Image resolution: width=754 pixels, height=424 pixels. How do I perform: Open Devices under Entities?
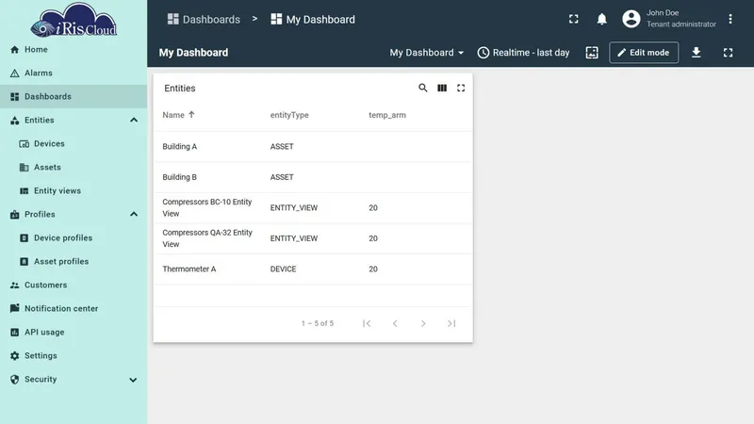(74, 144)
